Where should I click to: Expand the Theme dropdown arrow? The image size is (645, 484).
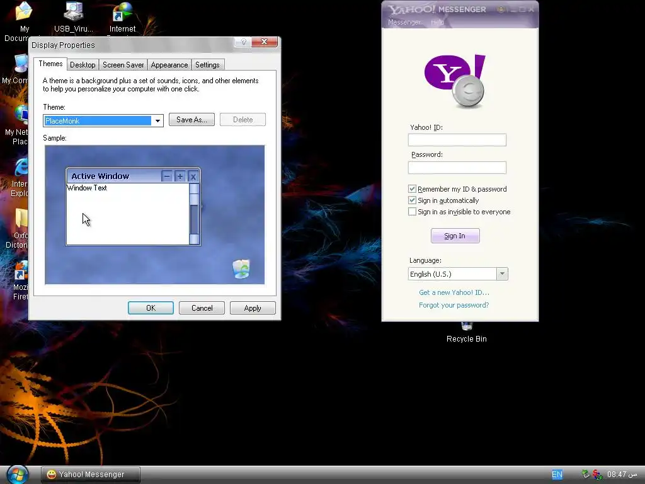pos(157,120)
